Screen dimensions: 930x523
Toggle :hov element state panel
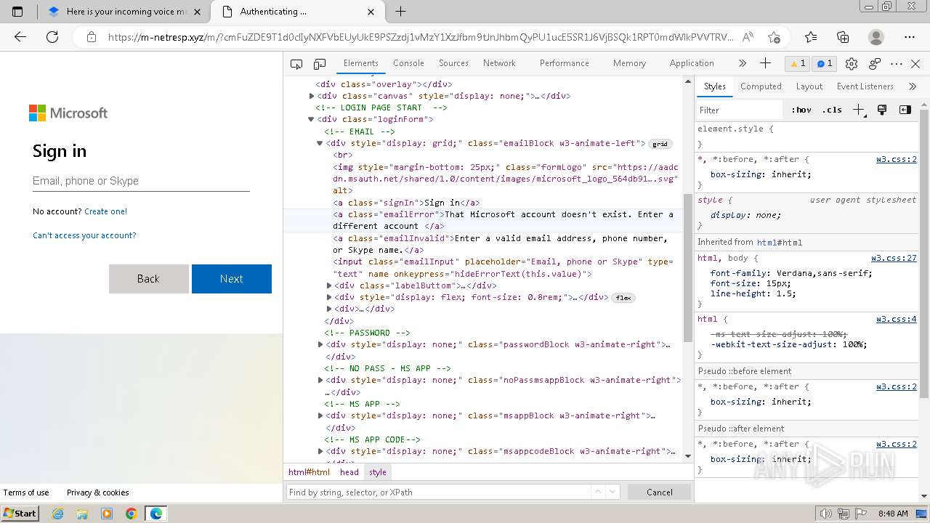pyautogui.click(x=801, y=110)
